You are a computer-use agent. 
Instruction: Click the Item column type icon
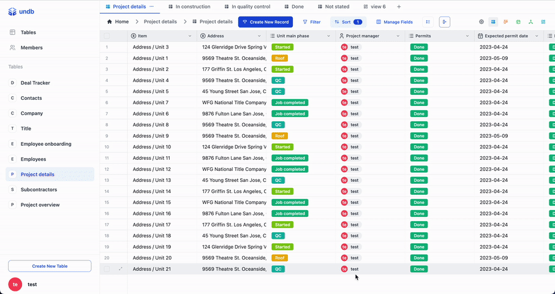coord(134,36)
